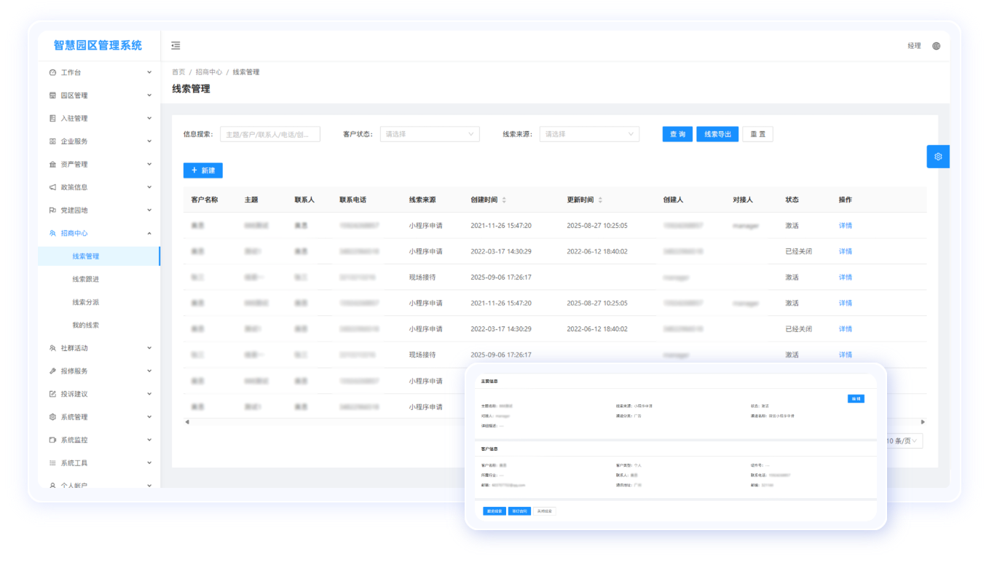Screen dimensions: 989x584
Task: Collapse the 招商中心 menu
Action: click(149, 233)
